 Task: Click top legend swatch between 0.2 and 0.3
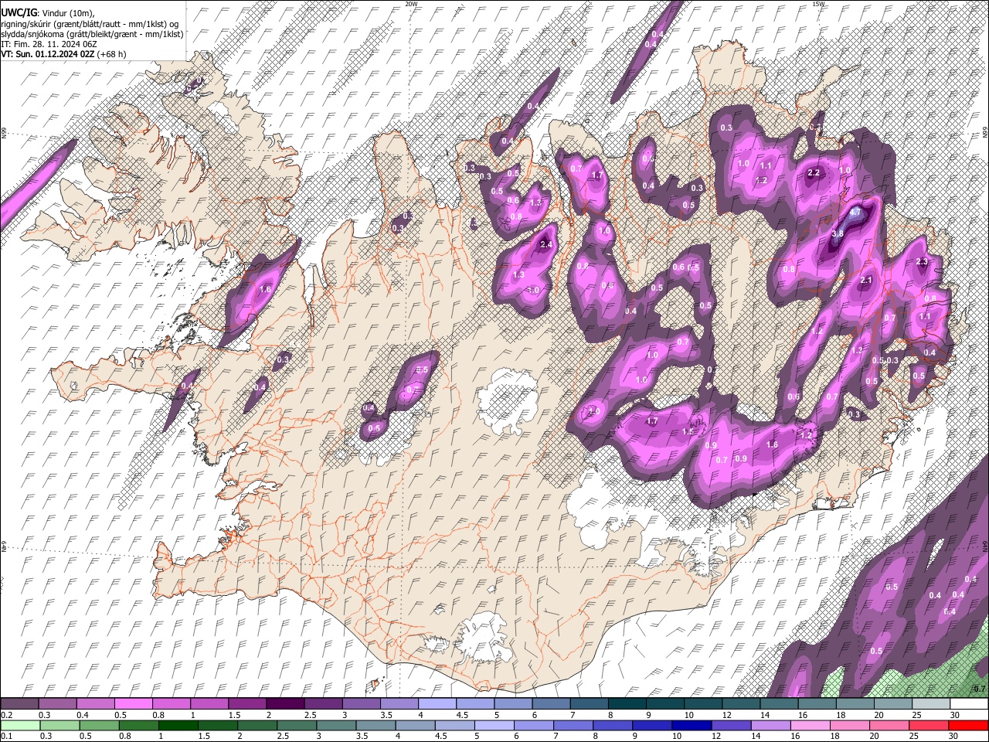pyautogui.click(x=20, y=704)
